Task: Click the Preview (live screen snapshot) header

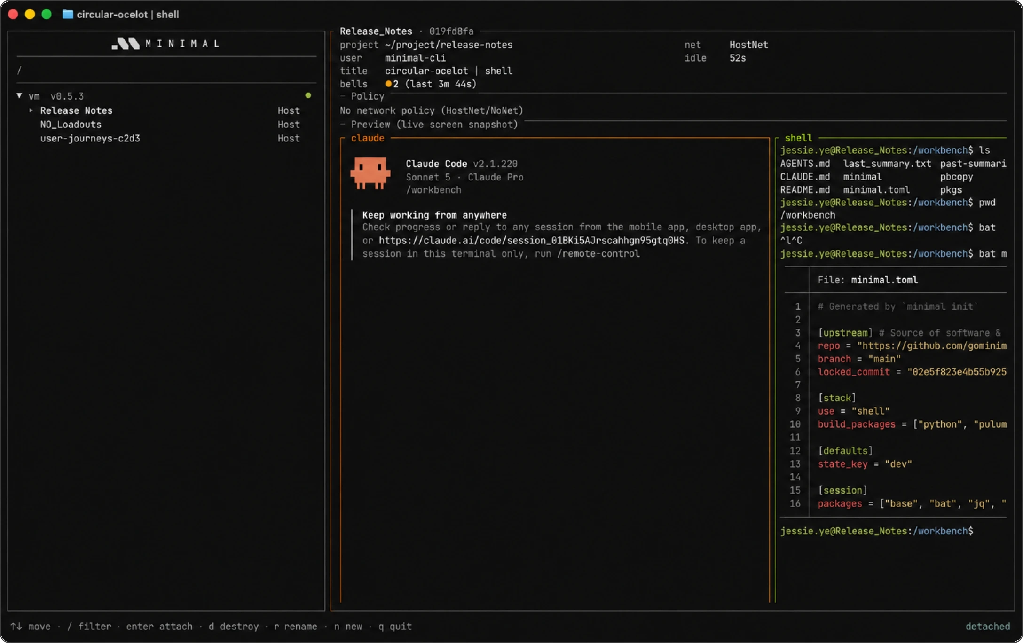Action: click(x=434, y=125)
